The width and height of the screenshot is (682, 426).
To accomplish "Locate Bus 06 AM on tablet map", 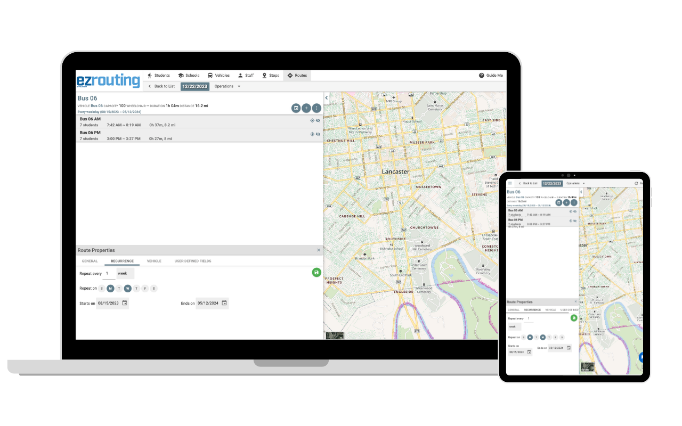I will coord(571,211).
